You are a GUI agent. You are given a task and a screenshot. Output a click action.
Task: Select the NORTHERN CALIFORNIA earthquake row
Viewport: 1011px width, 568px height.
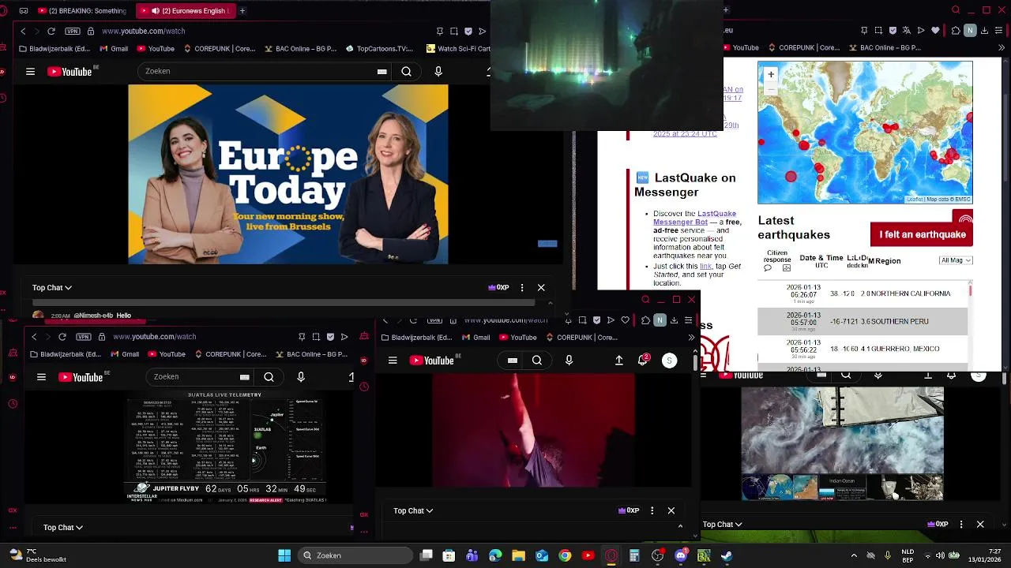(863, 293)
